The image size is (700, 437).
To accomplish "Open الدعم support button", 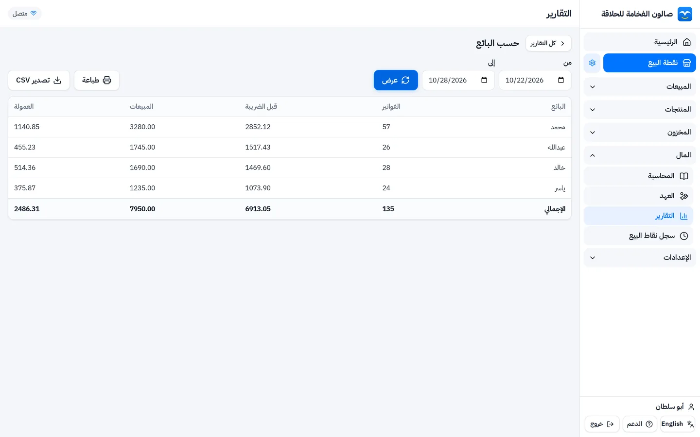I will (640, 424).
